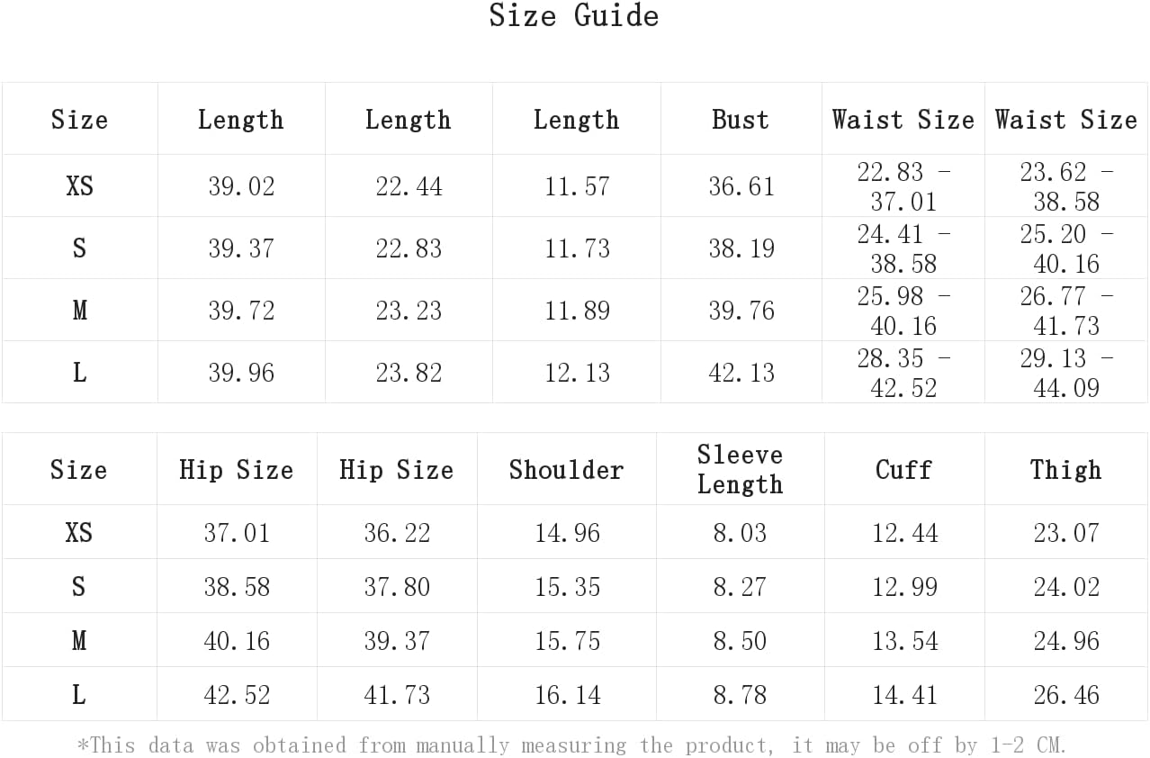The height and width of the screenshot is (758, 1150).
Task: Click the waist range 22.83 - 37.01
Action: pyautogui.click(x=903, y=186)
